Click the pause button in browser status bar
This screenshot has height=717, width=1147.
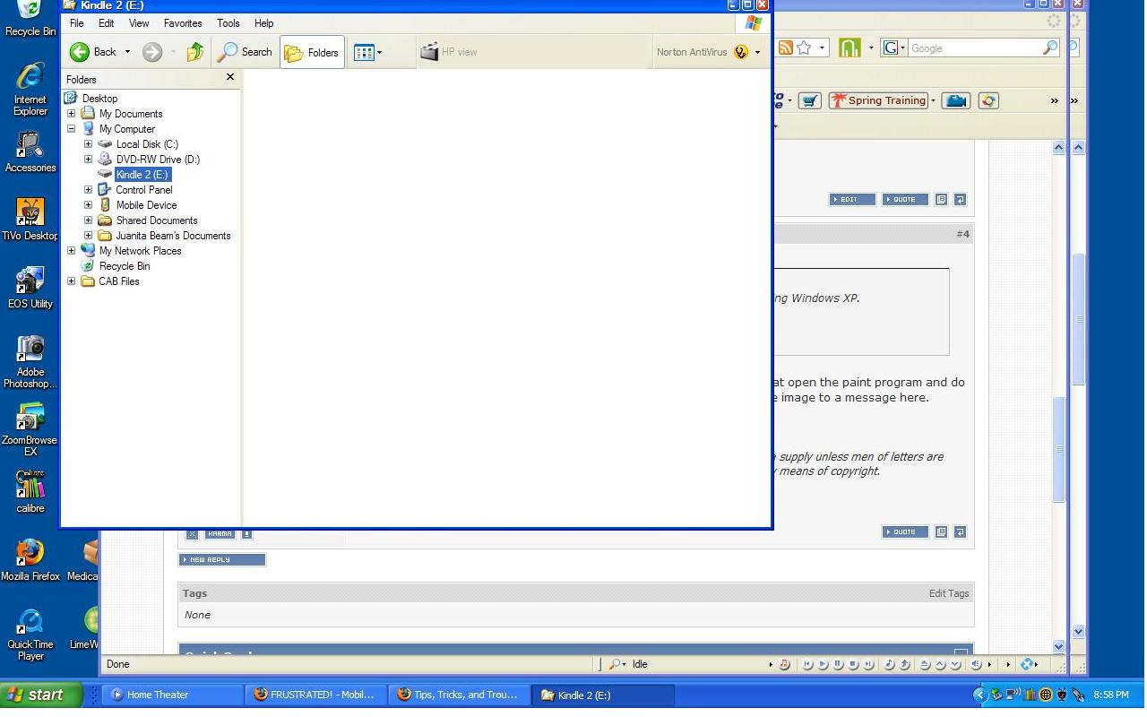(838, 665)
